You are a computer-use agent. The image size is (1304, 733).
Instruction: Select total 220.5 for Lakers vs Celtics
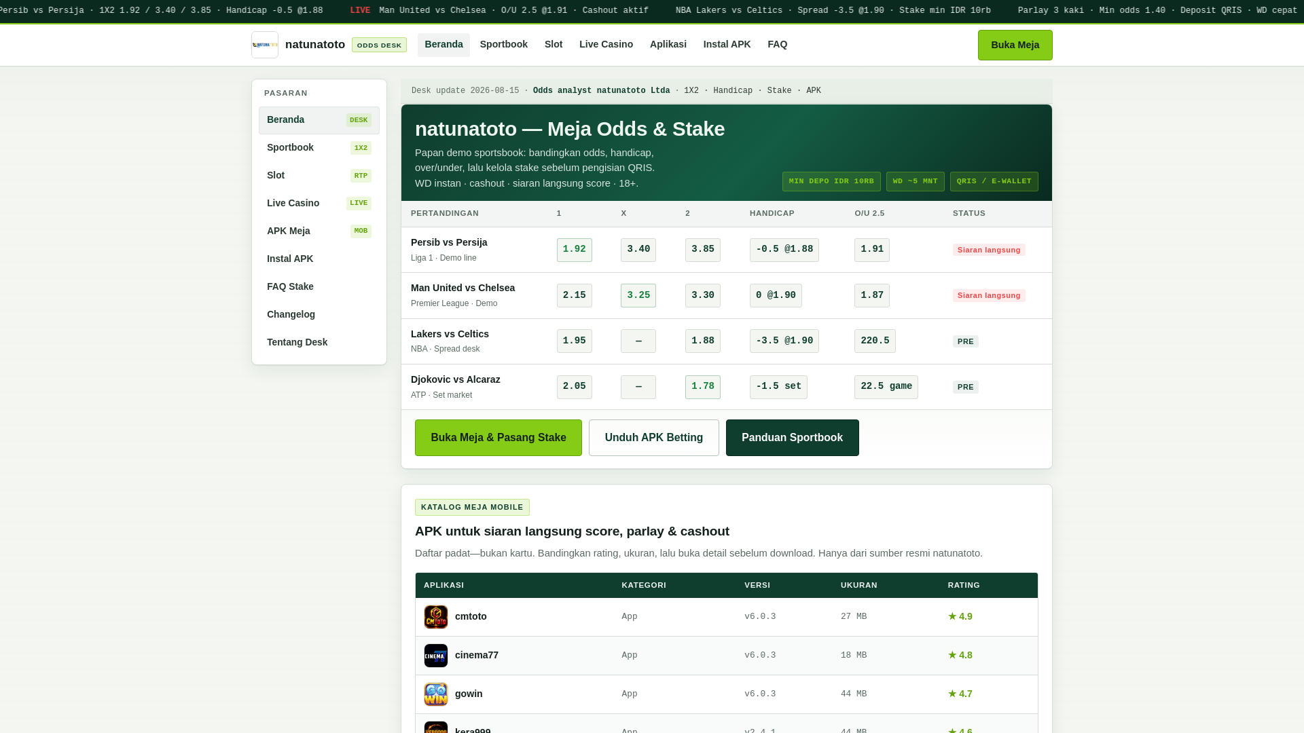tap(875, 341)
